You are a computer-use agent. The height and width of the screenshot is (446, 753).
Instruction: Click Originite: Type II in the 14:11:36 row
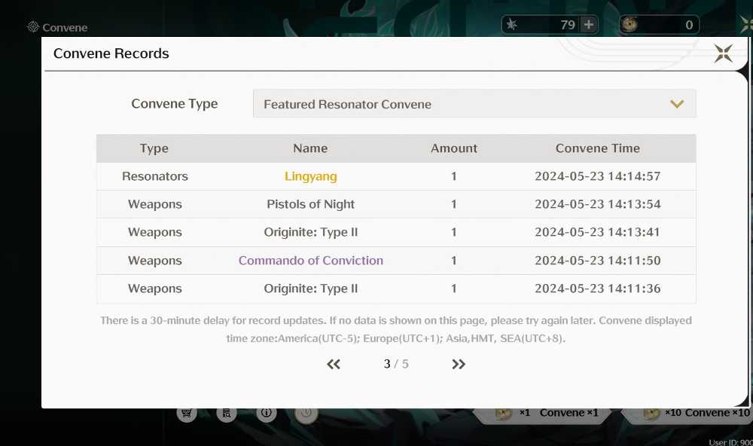point(311,289)
